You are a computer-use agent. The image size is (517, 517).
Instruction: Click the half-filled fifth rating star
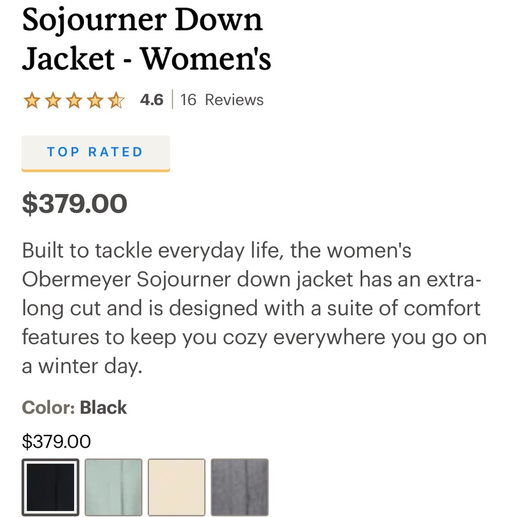116,100
